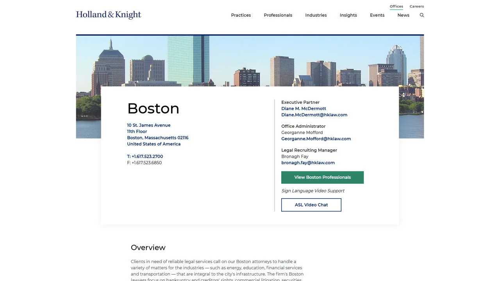The image size is (500, 281).
Task: Select the Offices link in the top bar
Action: (396, 6)
